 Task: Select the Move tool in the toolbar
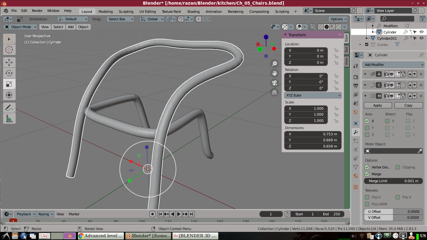pyautogui.click(x=9, y=62)
